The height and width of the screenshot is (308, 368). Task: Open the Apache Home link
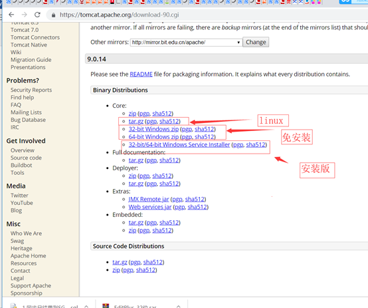tap(28, 256)
